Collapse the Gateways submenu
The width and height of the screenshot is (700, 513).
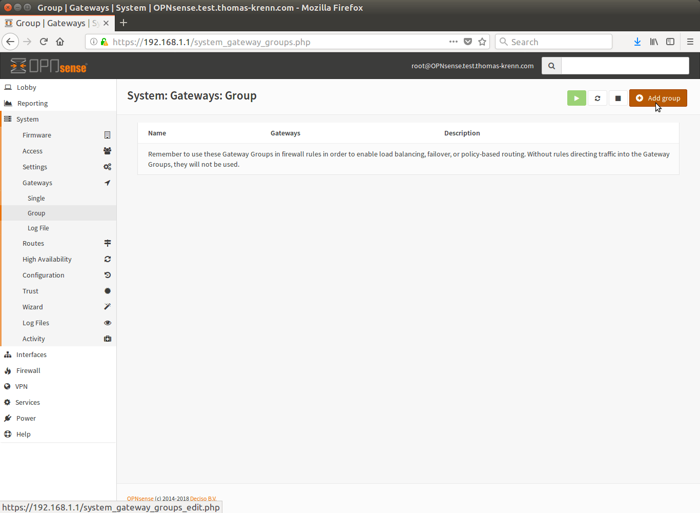click(37, 183)
